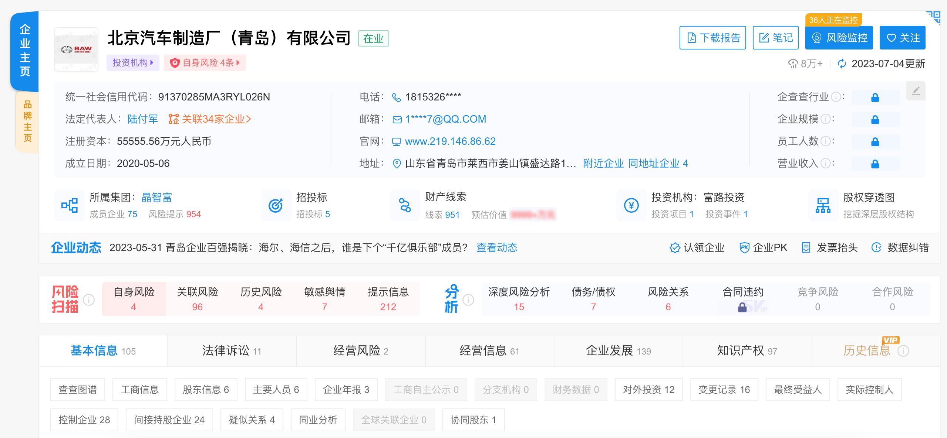Click info icon next to 企查查行业 label
The height and width of the screenshot is (438, 947).
(x=836, y=97)
